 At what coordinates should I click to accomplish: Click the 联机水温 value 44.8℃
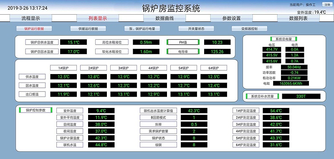point(101,145)
